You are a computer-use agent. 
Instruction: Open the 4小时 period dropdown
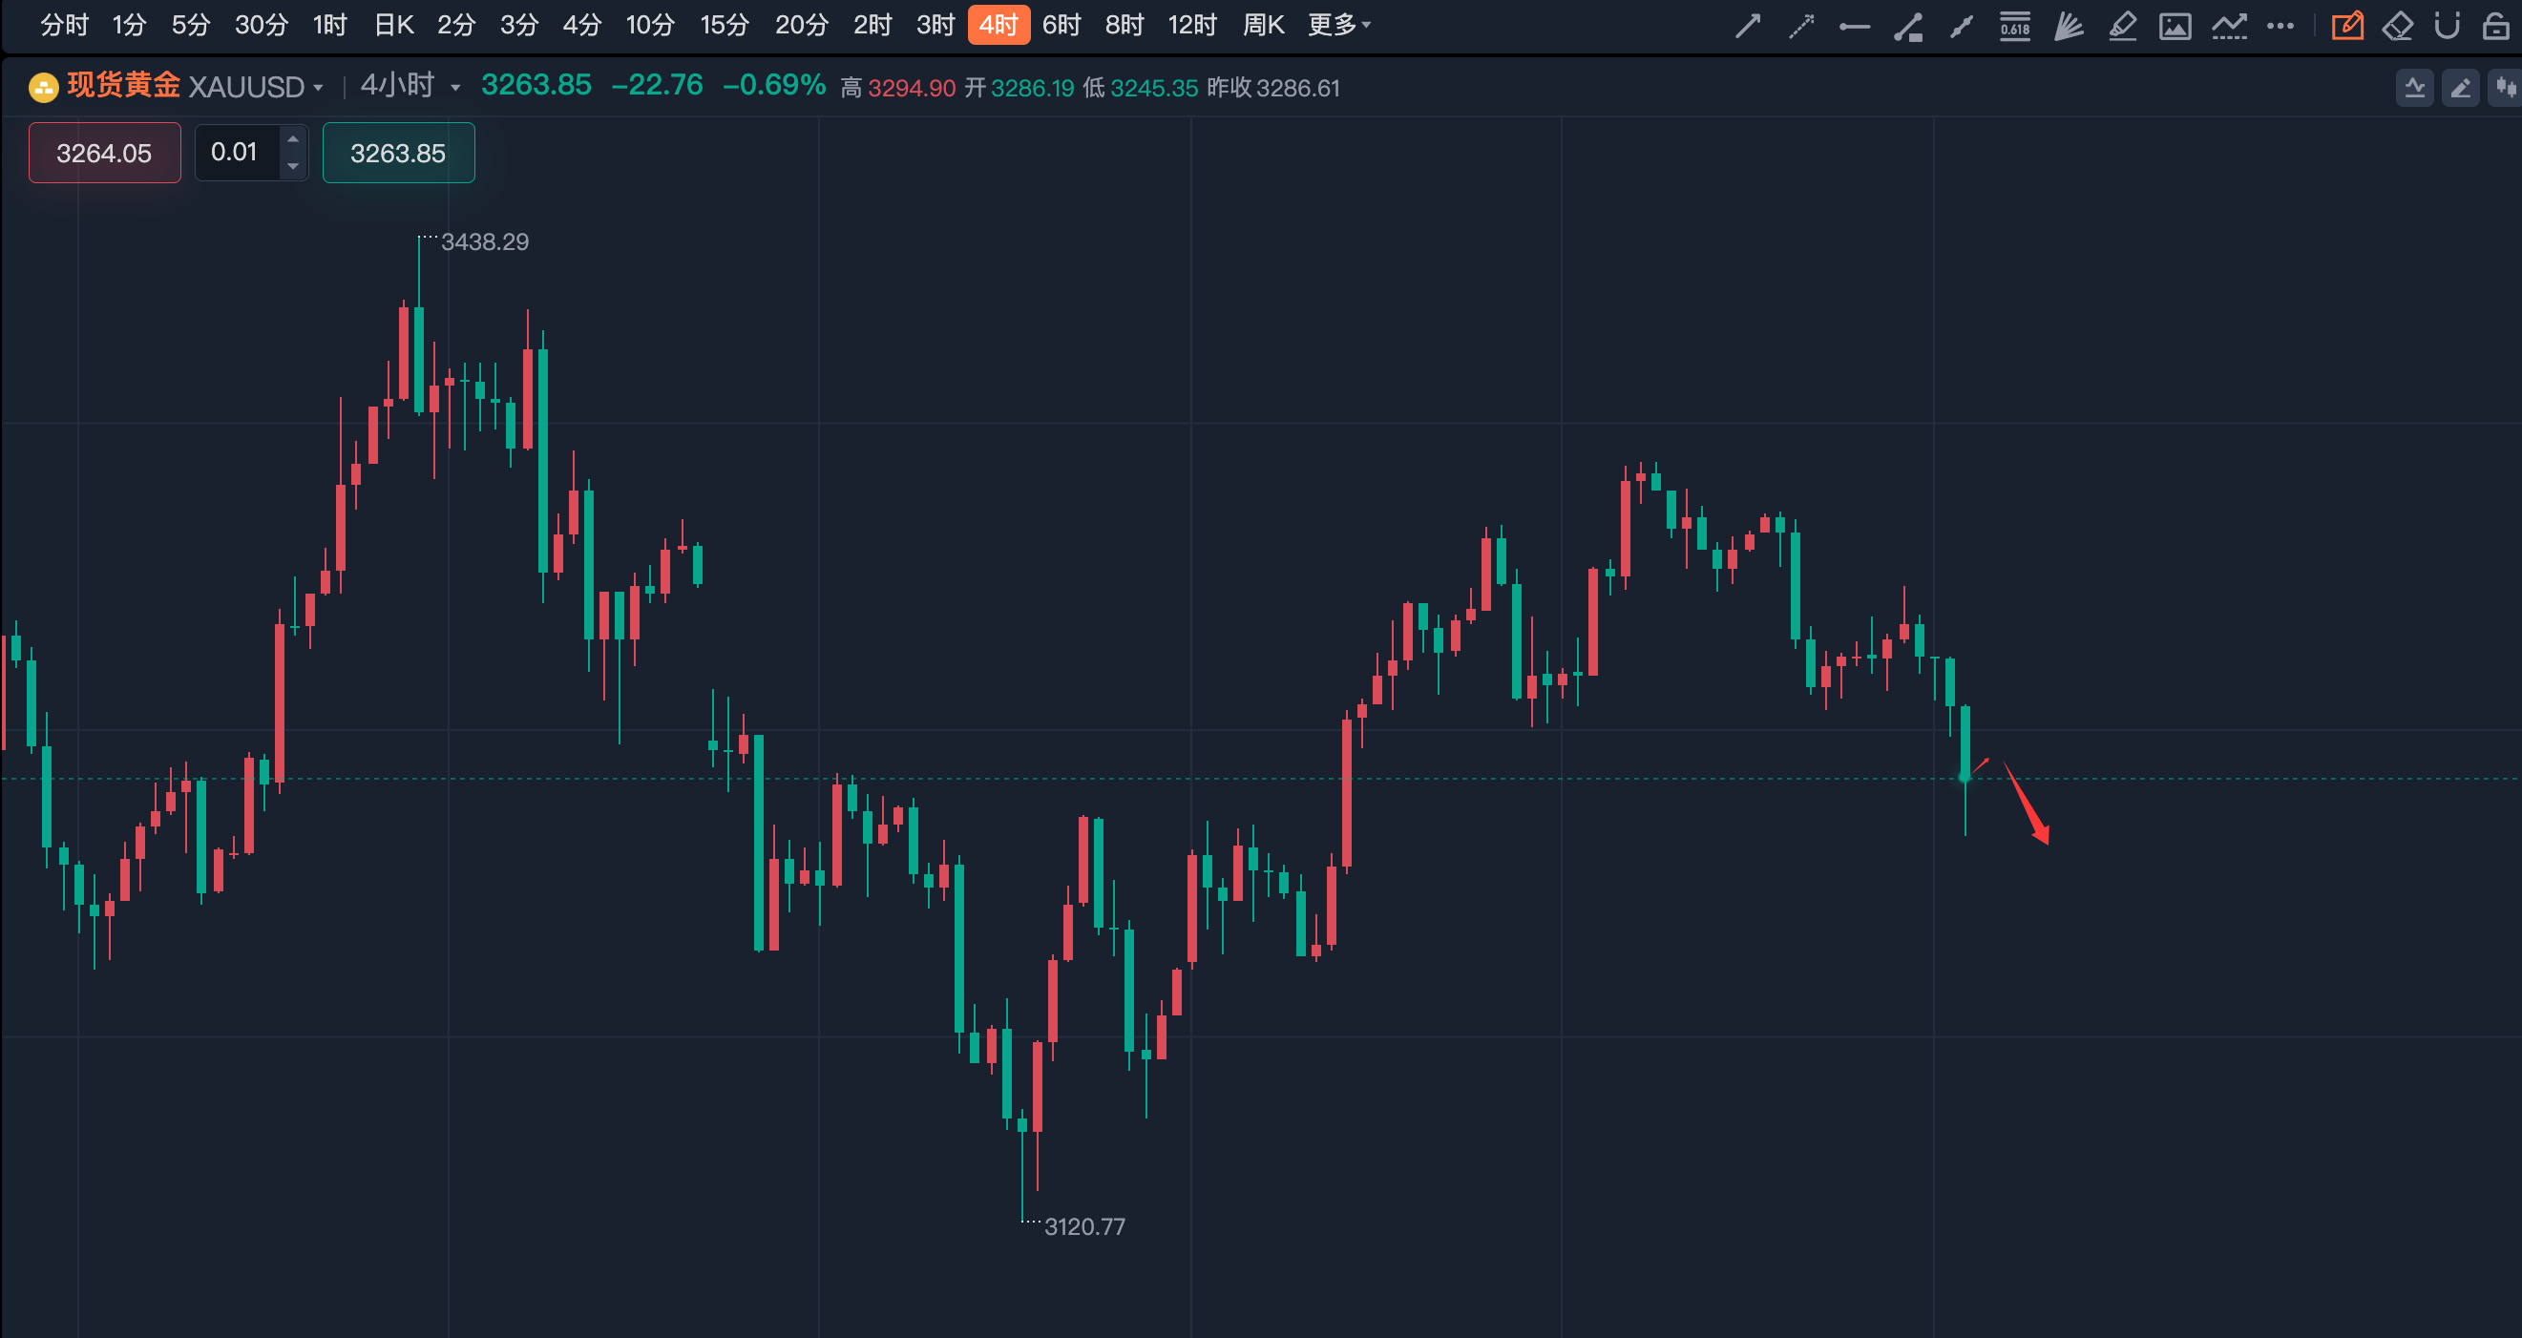pyautogui.click(x=455, y=88)
